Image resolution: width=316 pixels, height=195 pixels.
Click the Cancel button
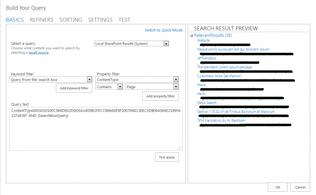click(300, 187)
